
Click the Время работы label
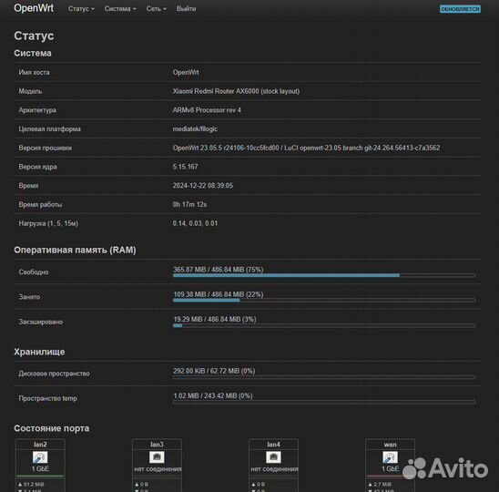coord(40,204)
